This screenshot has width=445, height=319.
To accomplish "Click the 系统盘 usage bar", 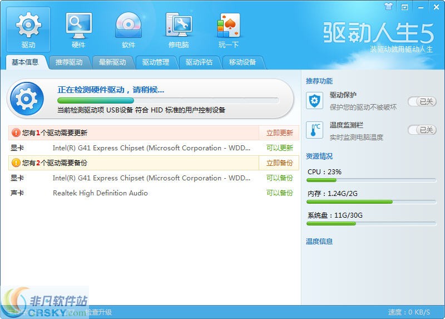I will click(x=372, y=224).
